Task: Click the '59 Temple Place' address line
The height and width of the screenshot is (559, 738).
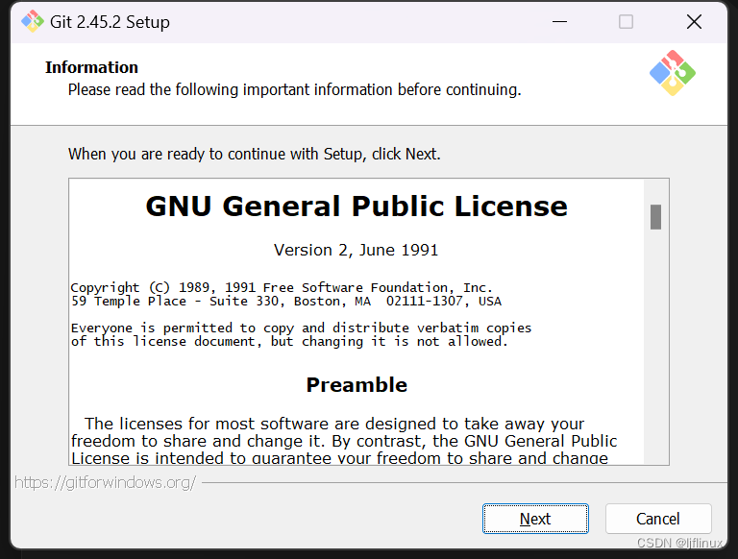Action: pos(286,302)
